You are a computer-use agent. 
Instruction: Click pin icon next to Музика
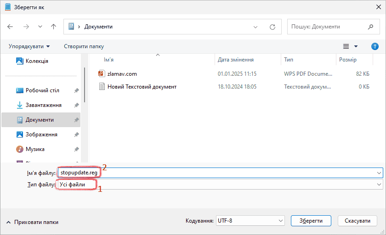pos(77,149)
